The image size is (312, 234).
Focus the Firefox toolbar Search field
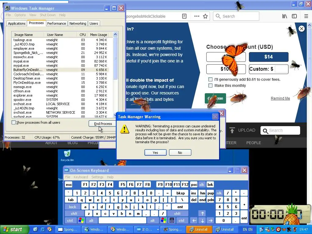tap(236, 16)
